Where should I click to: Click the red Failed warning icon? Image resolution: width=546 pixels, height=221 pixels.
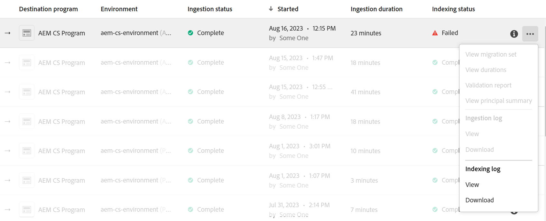[435, 33]
